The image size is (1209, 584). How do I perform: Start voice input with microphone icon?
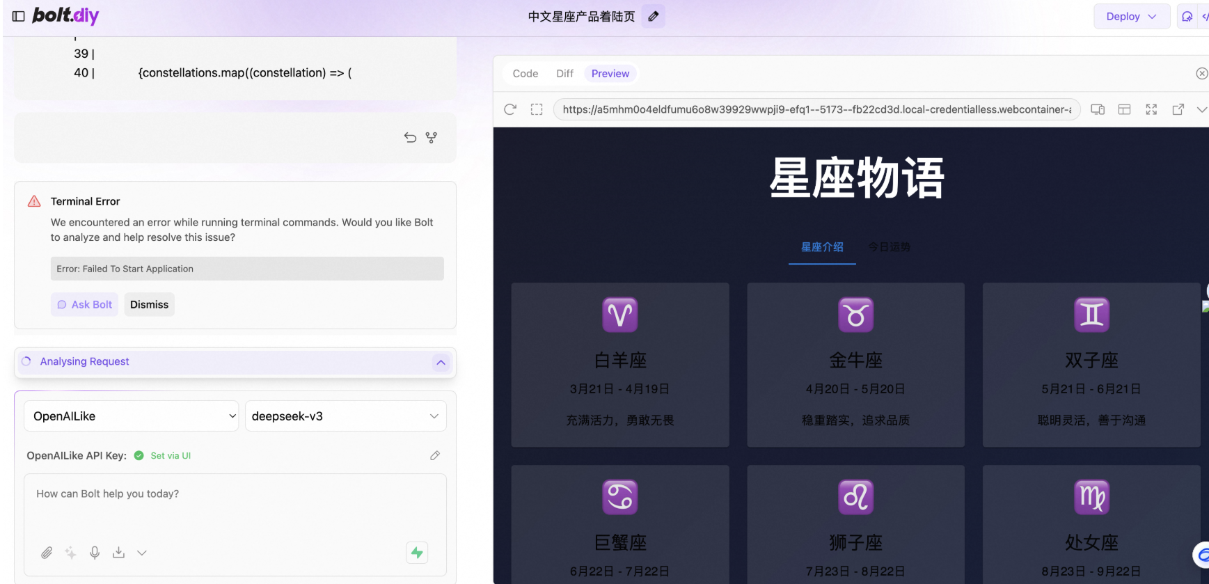coord(95,553)
